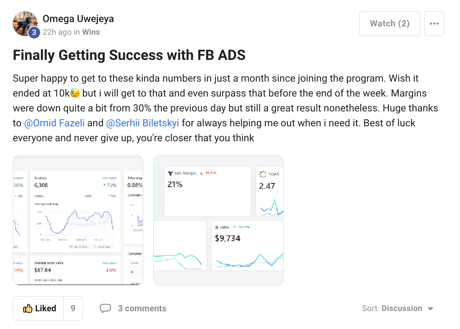Open the Sessions analytics screenshot thumbnail
The width and height of the screenshot is (460, 329).
(78, 220)
